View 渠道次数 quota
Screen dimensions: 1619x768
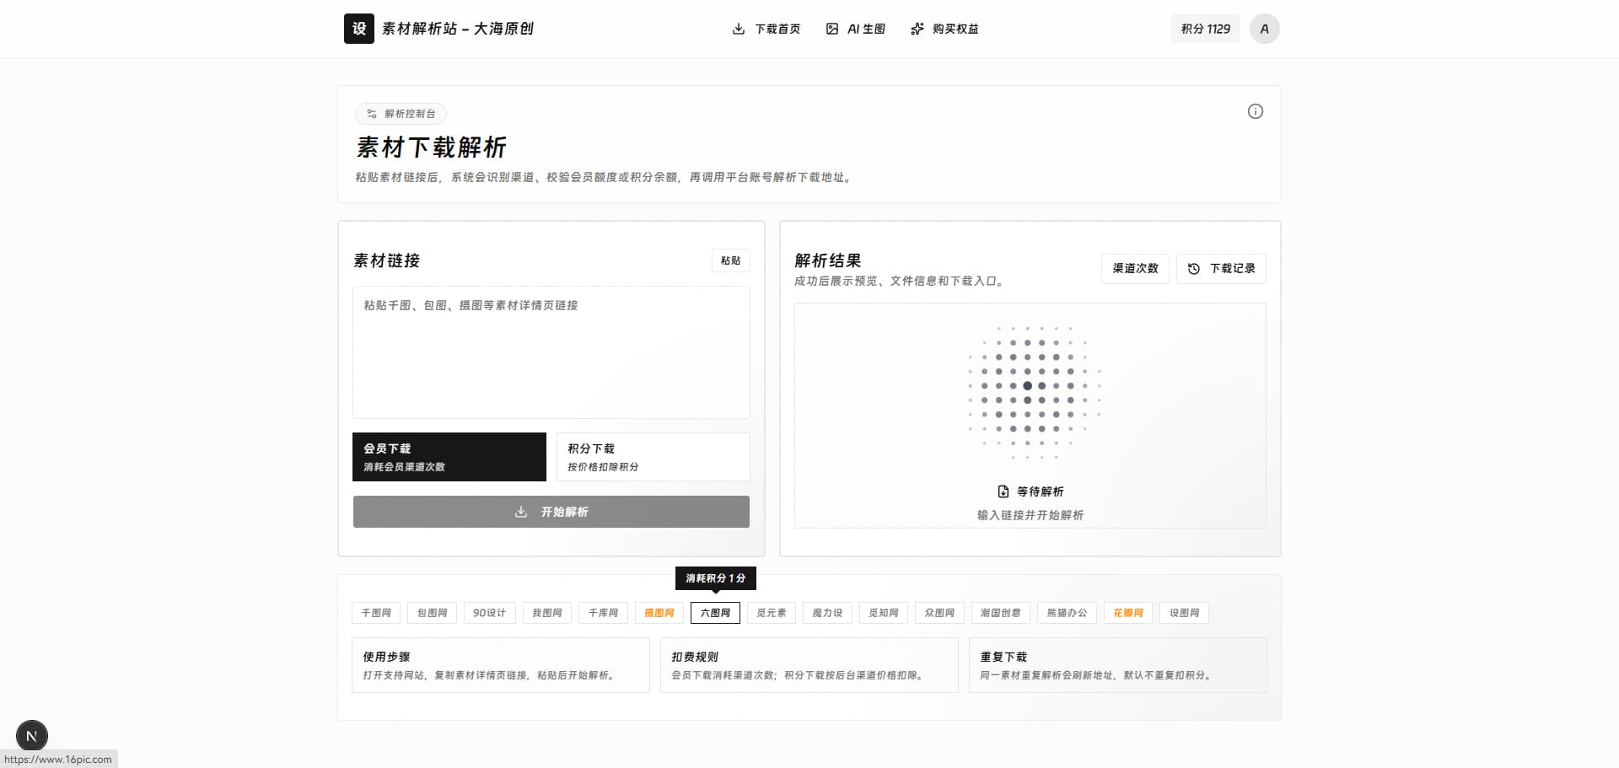tap(1135, 269)
